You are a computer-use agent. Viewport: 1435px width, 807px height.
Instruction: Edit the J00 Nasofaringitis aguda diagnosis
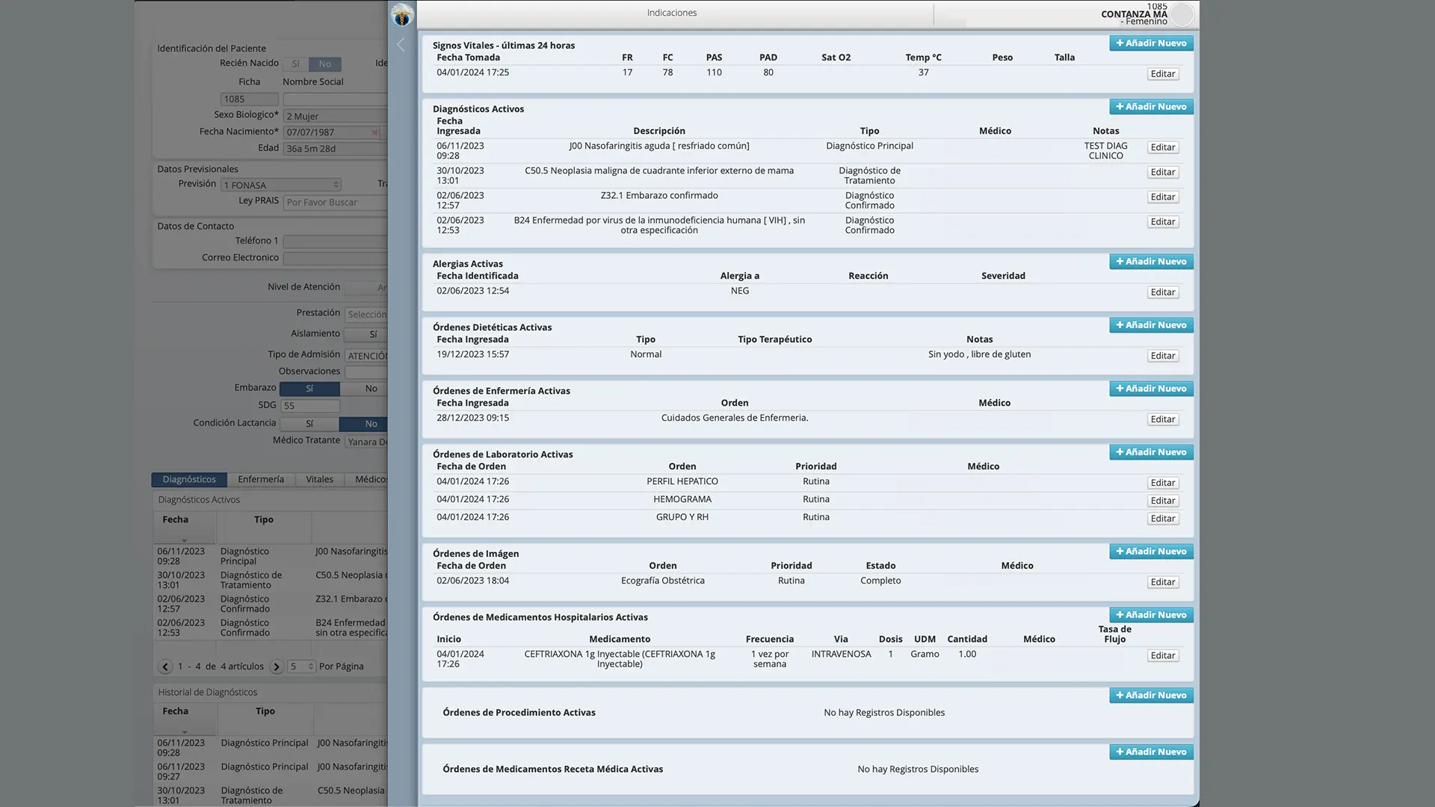(1163, 148)
